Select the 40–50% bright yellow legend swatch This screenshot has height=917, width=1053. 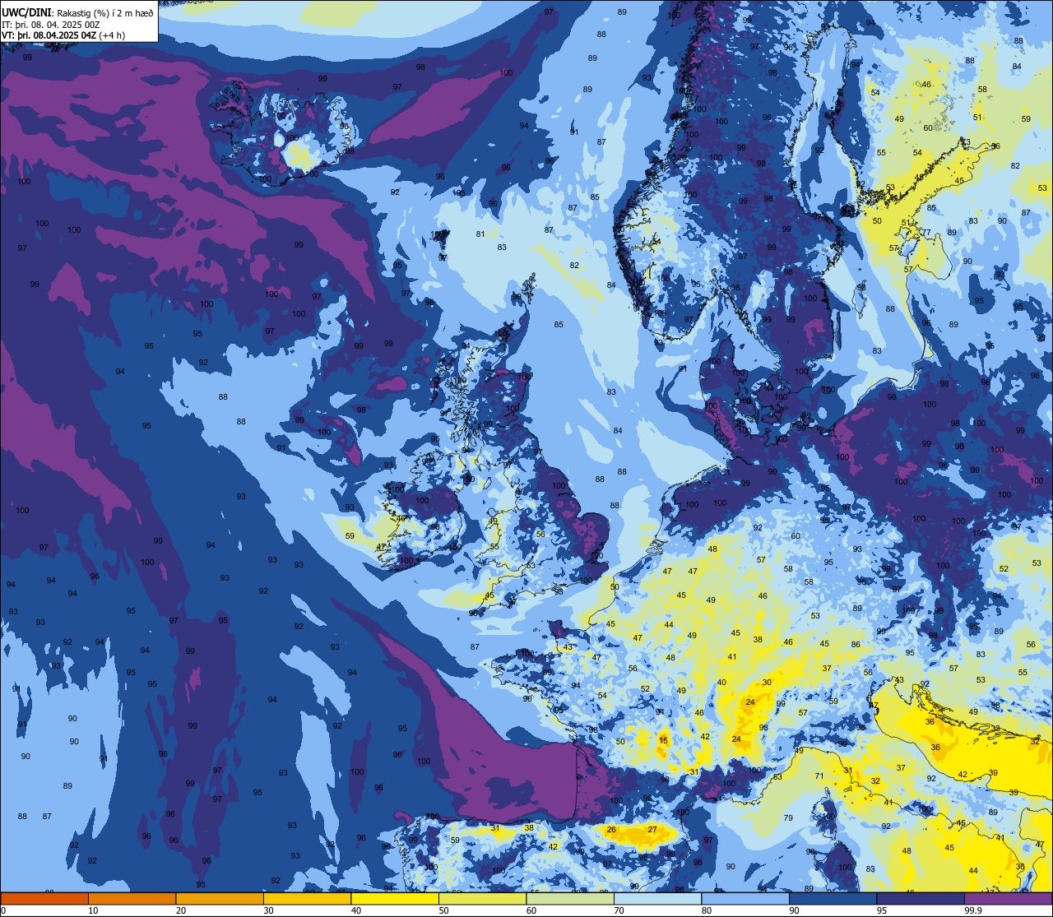click(x=395, y=898)
